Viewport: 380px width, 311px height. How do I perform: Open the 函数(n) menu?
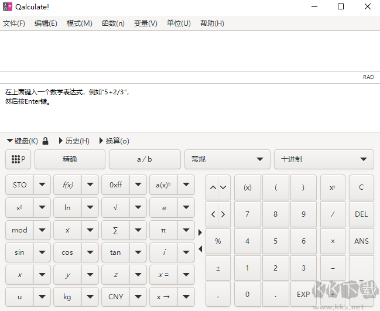(x=113, y=23)
